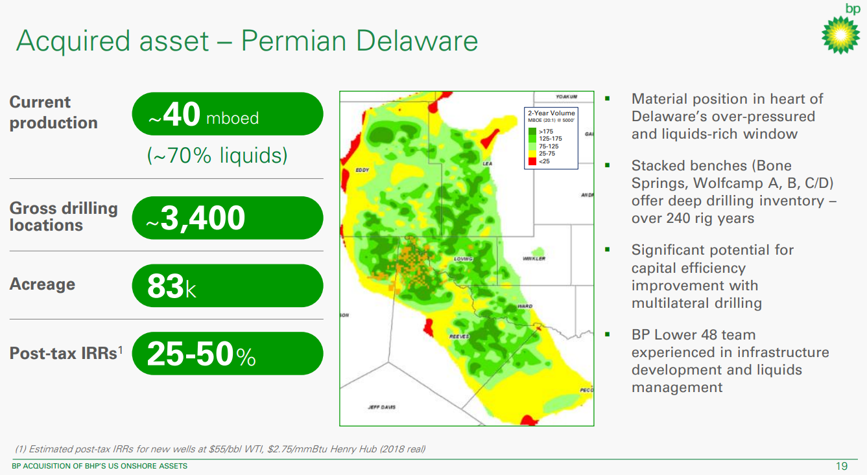Image resolution: width=867 pixels, height=475 pixels.
Task: Click the footnote about estimated post-tax IRRs
Action: 220,449
